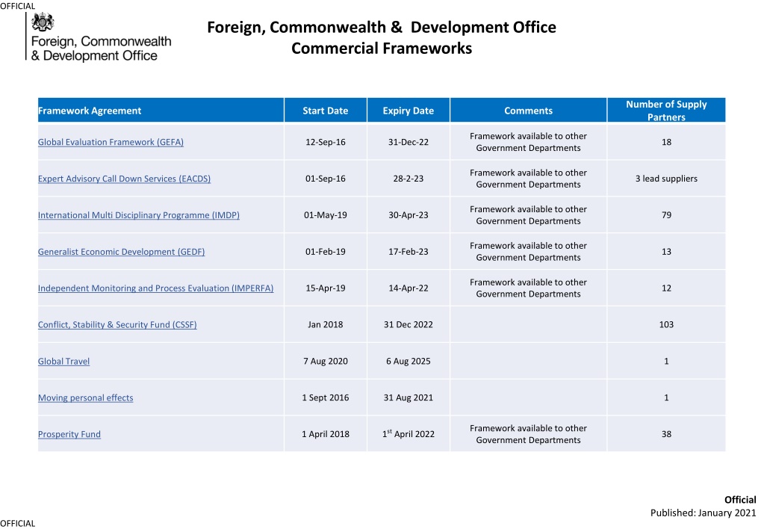Select the start date 01-May-19
The width and height of the screenshot is (764, 529).
(326, 215)
